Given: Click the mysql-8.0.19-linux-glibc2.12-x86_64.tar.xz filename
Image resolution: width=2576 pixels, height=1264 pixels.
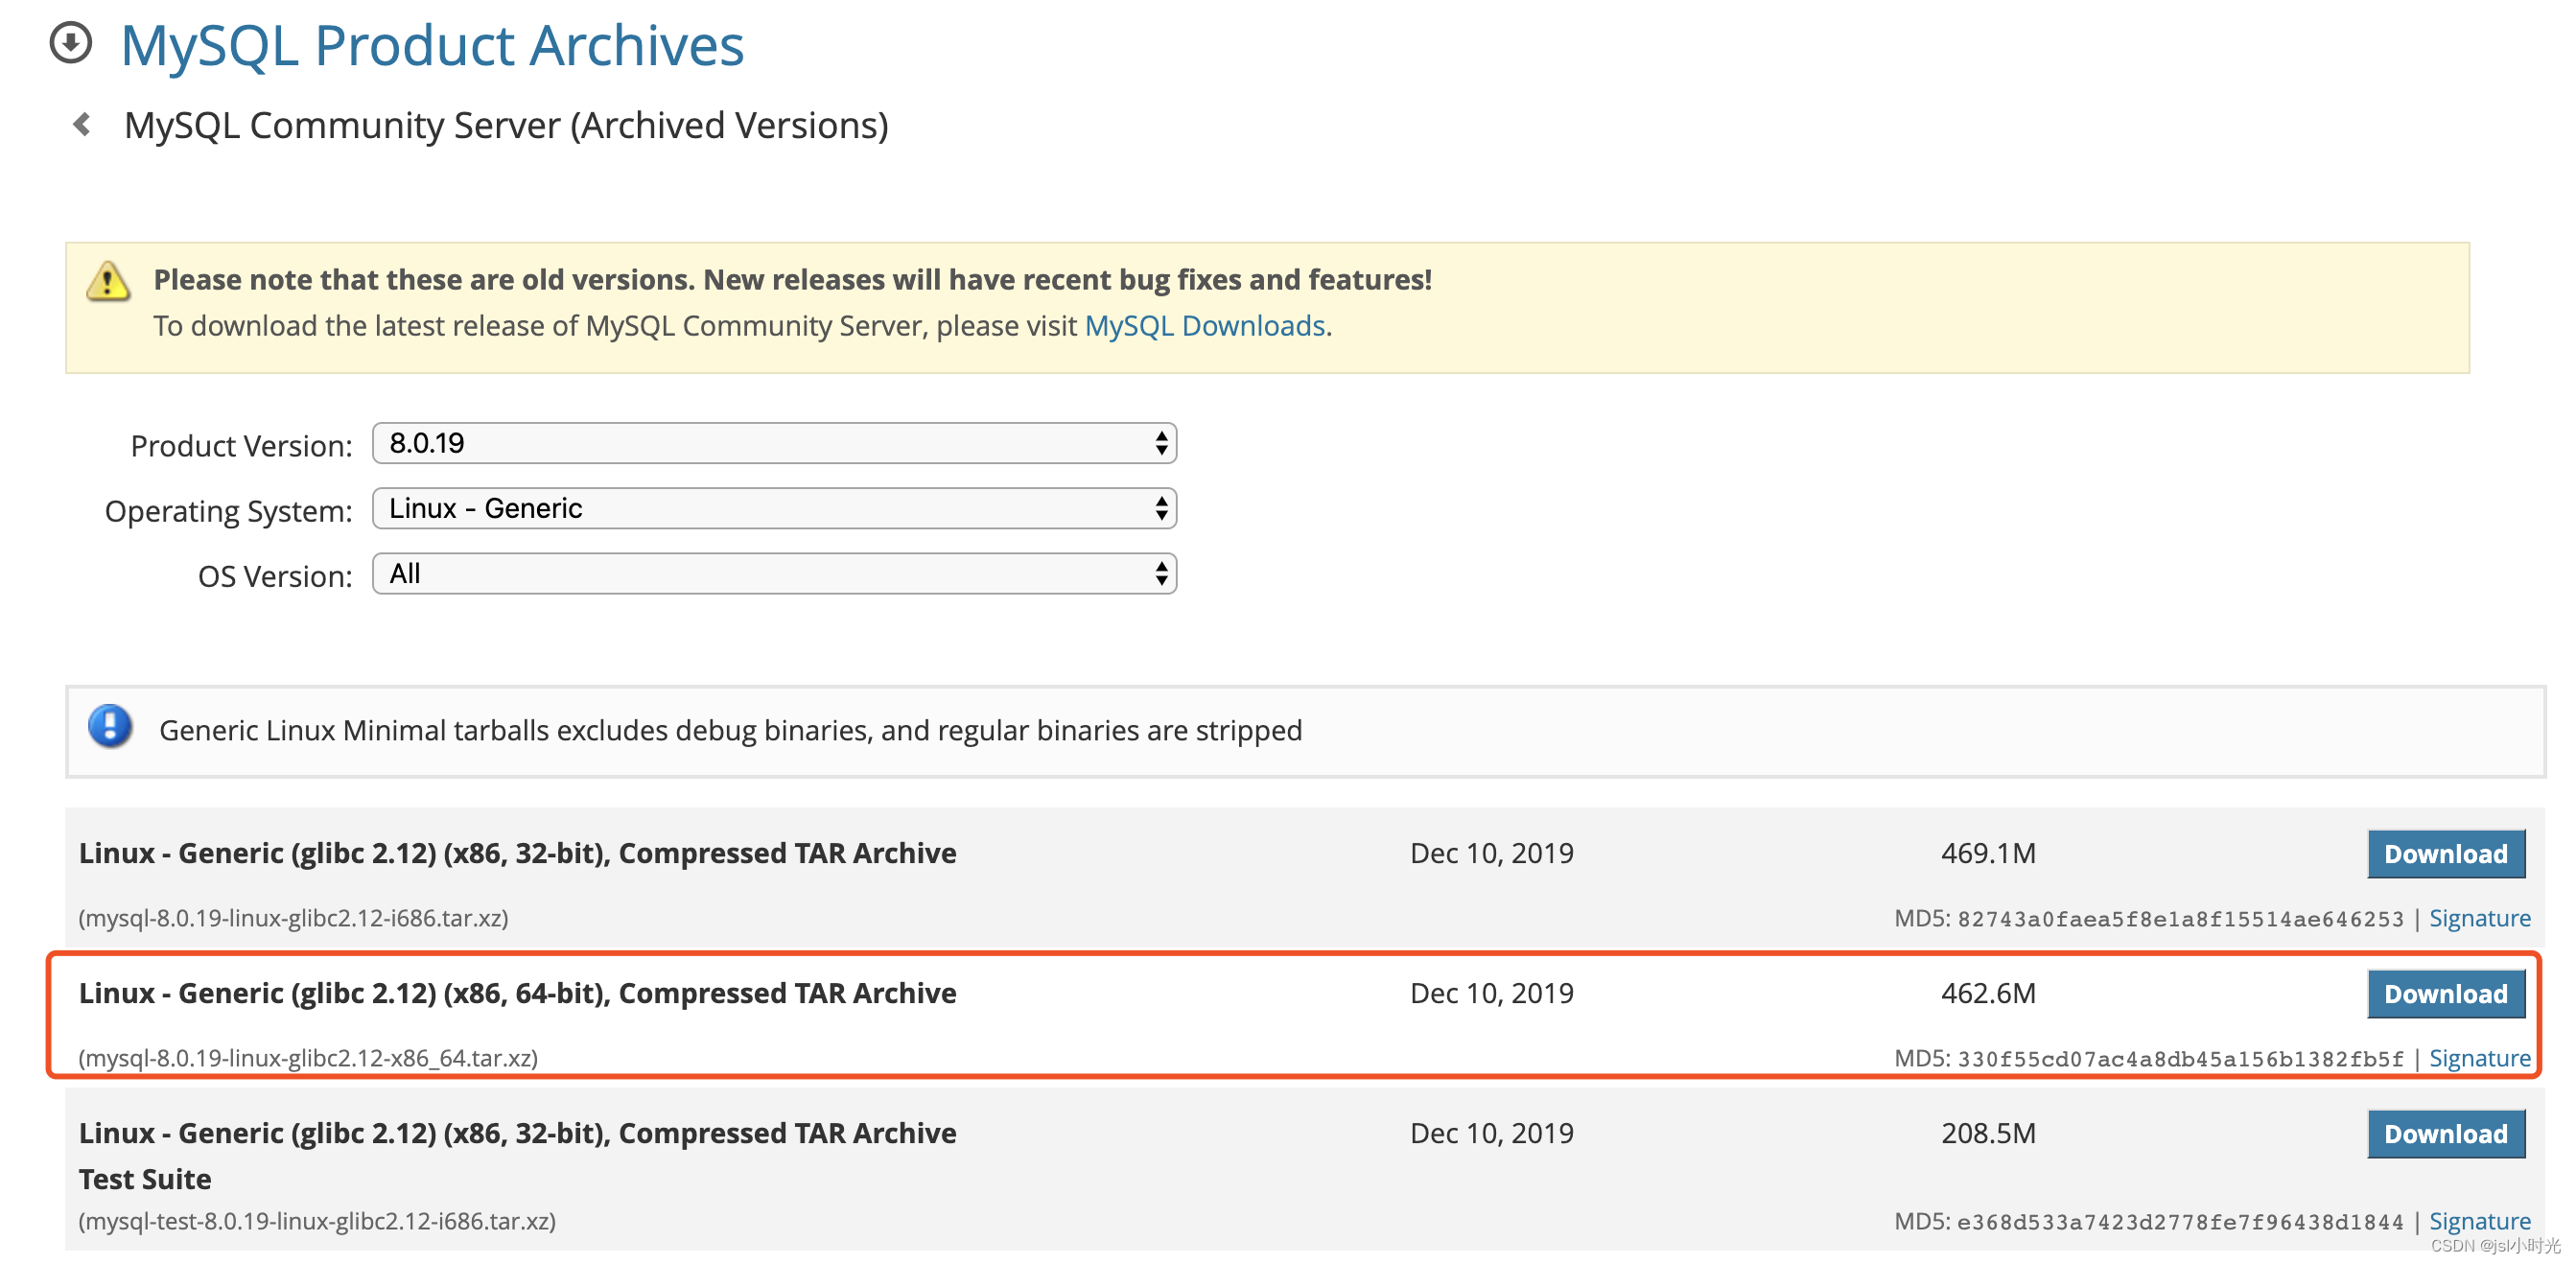Looking at the screenshot, I should [308, 1058].
